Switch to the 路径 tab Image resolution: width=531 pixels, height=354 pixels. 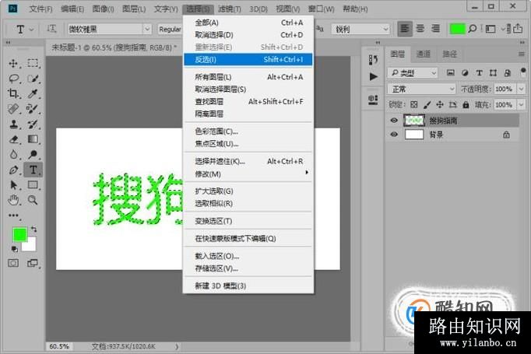click(449, 54)
